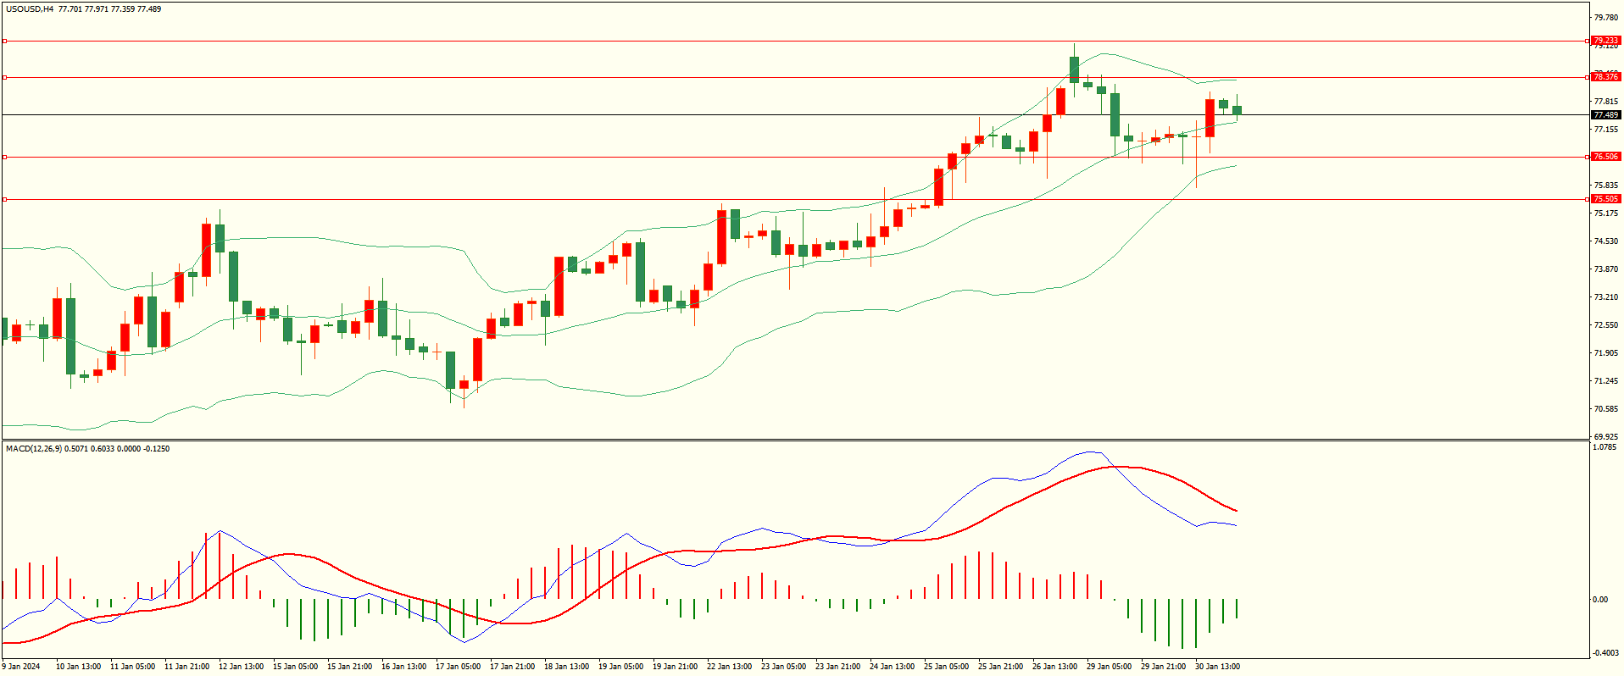Click the 72.550 value on price axis
This screenshot has width=1624, height=676.
pyautogui.click(x=1606, y=325)
